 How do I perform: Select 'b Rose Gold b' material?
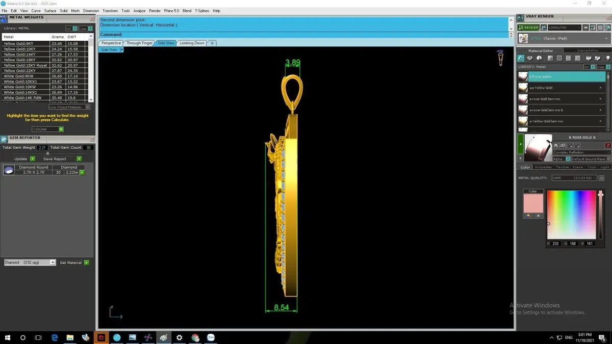coord(562,76)
